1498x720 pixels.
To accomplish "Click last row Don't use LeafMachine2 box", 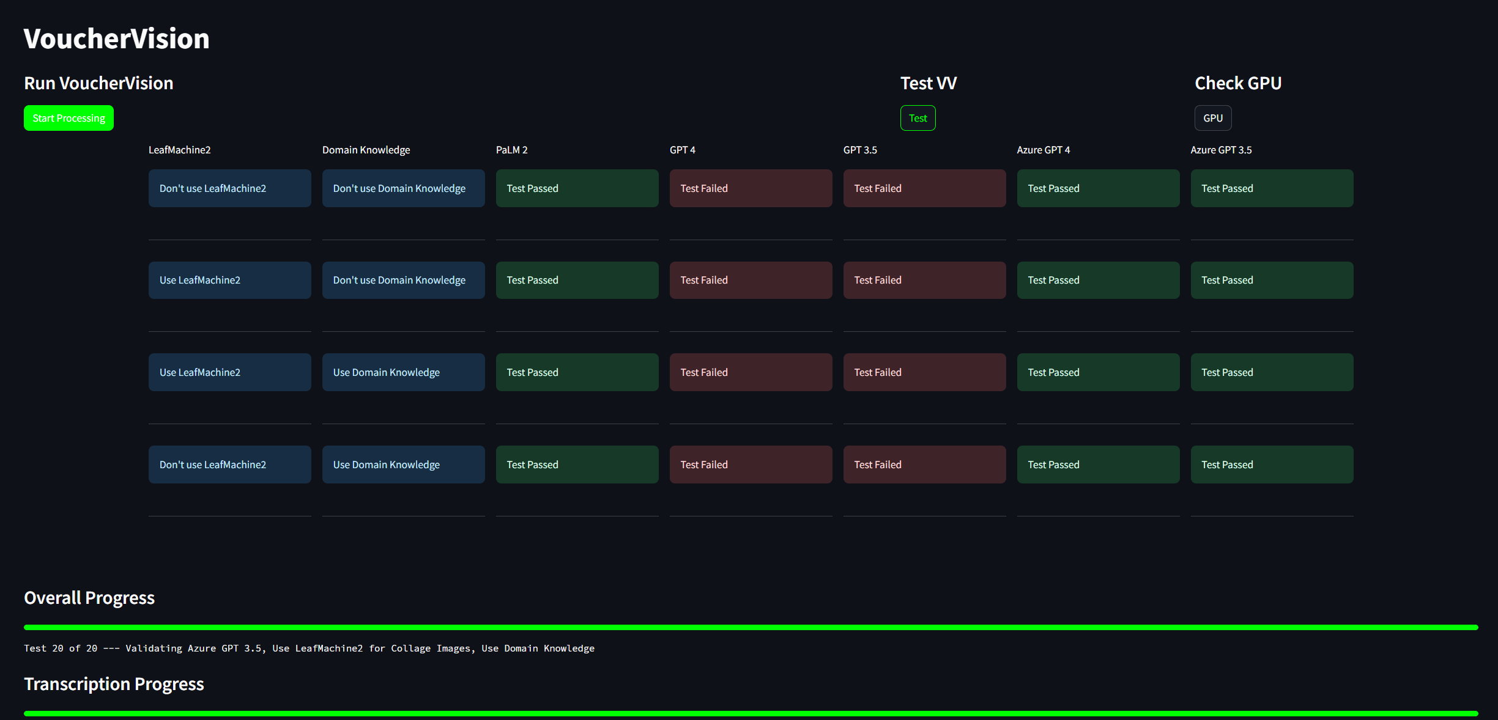I will point(229,465).
